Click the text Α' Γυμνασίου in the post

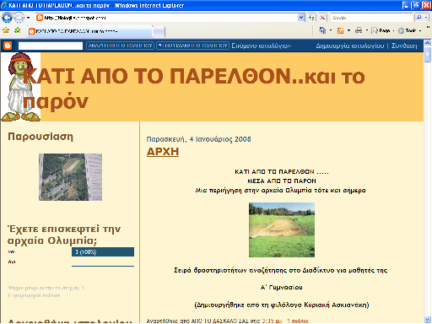[x=282, y=288]
